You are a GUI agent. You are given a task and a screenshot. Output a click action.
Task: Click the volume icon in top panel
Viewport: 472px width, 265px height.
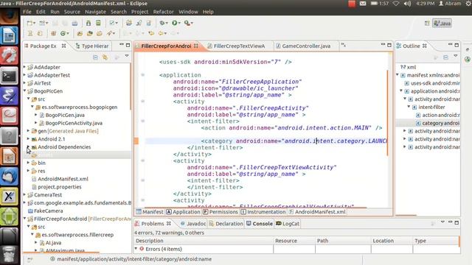point(407,4)
